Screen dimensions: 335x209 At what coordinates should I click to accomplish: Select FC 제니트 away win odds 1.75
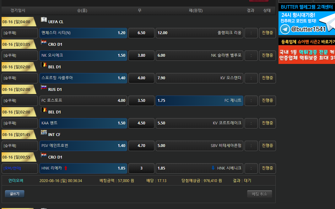[x=199, y=101]
